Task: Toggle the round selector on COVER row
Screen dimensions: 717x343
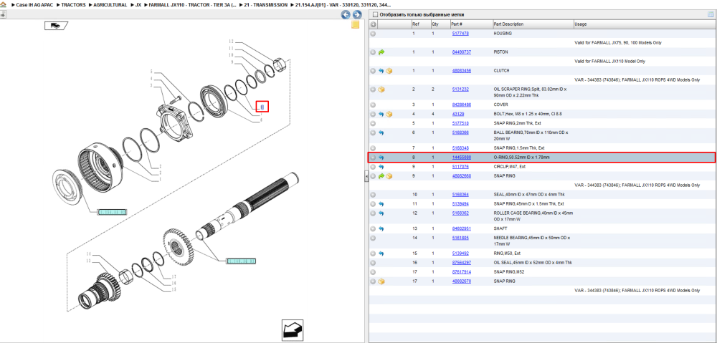Action: click(x=373, y=105)
